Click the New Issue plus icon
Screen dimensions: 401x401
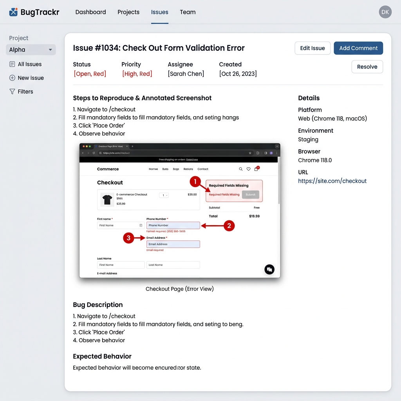coord(12,78)
